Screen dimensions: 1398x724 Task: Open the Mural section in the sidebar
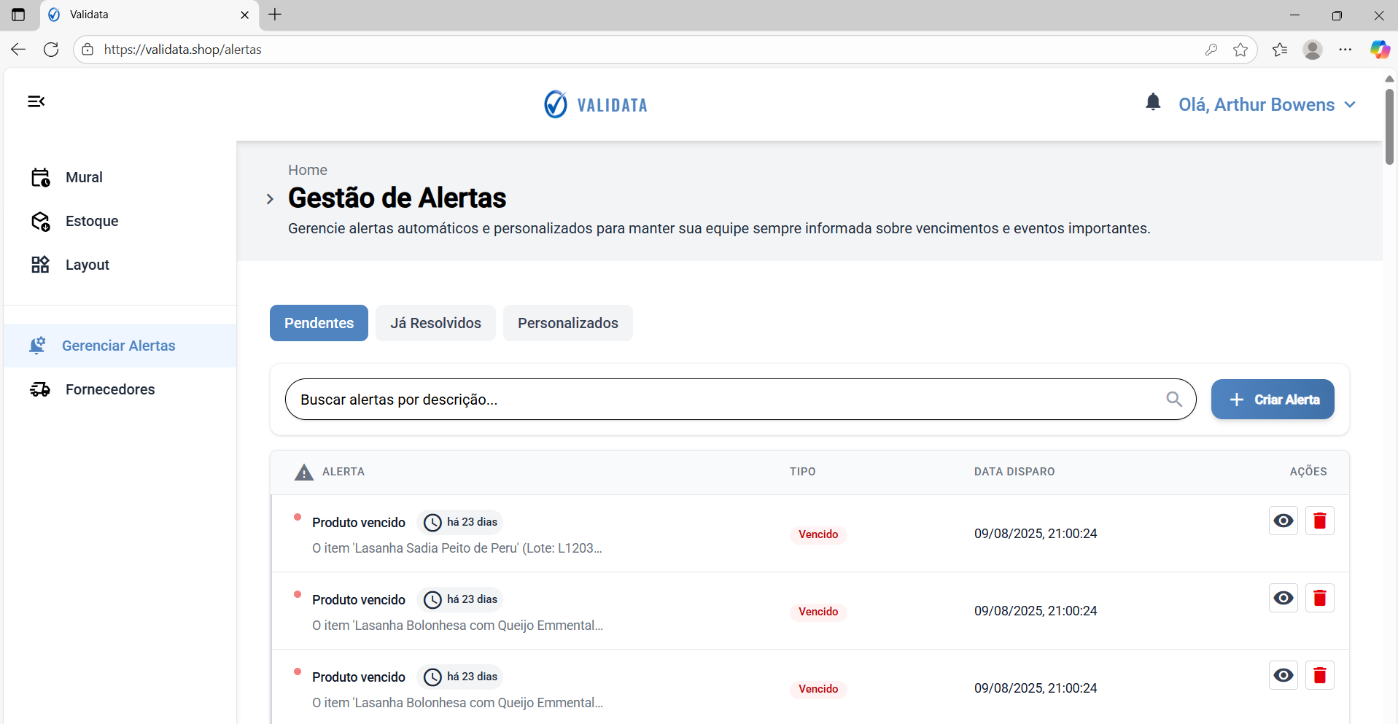pyautogui.click(x=84, y=177)
